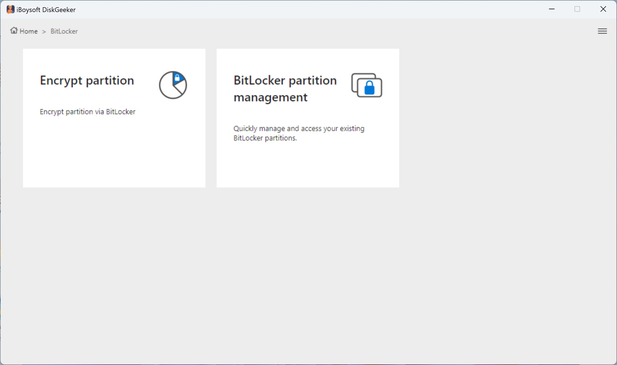The image size is (617, 365).
Task: Minimize the DiskGeeker window
Action: point(552,9)
